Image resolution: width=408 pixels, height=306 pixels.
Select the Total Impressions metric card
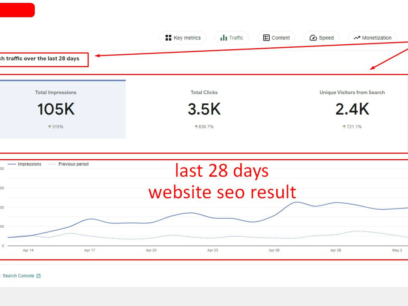pos(62,109)
